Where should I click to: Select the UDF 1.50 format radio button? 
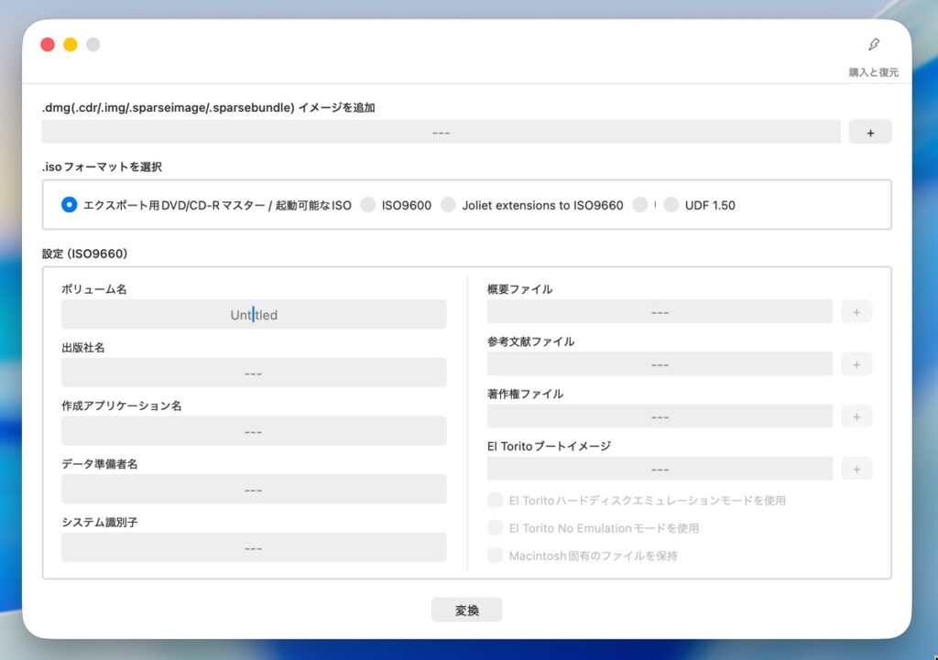click(671, 205)
